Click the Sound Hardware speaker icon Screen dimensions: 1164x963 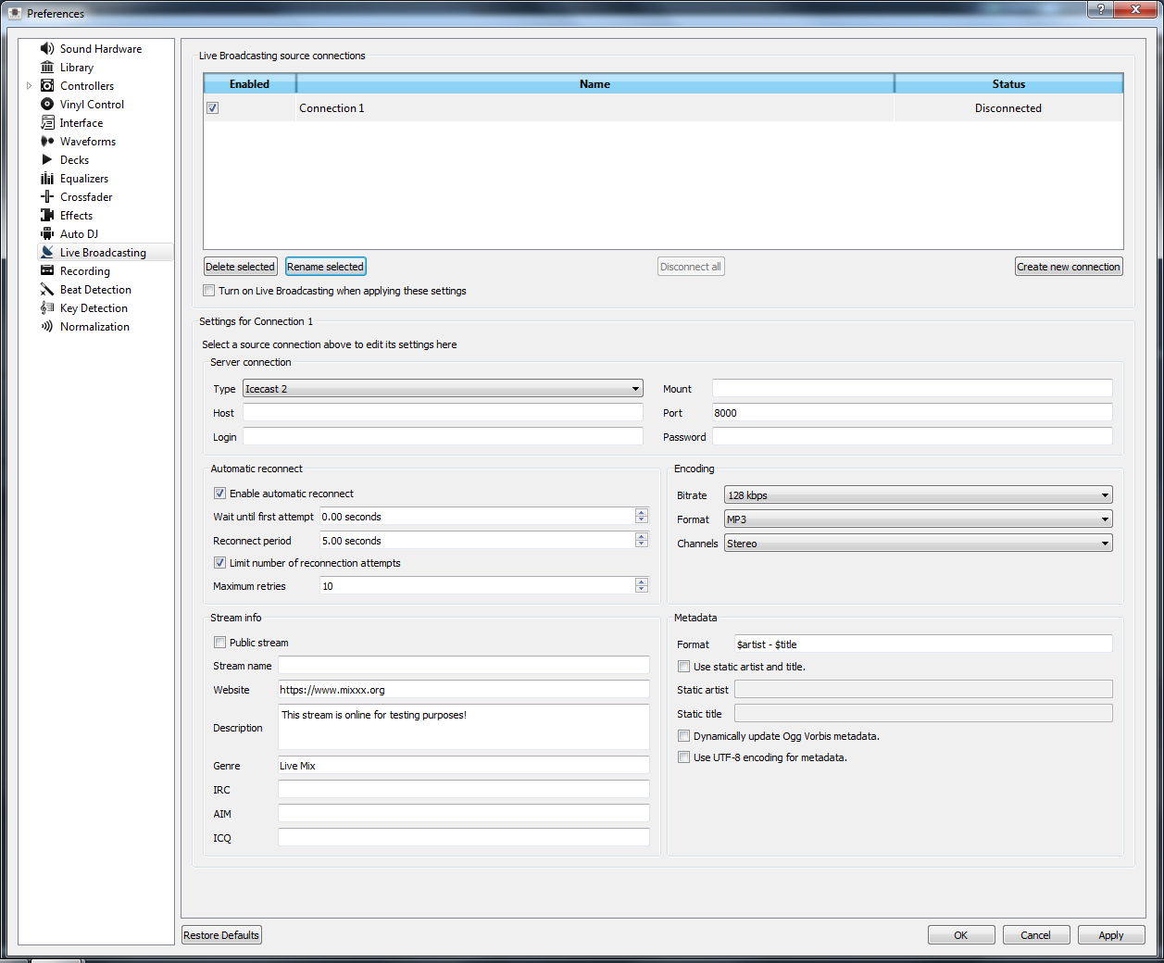pyautogui.click(x=47, y=48)
